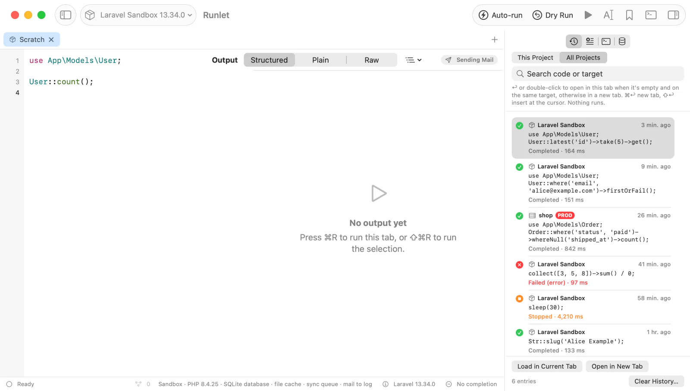This screenshot has height=391, width=690.
Task: Switch output to Plain view
Action: point(320,60)
